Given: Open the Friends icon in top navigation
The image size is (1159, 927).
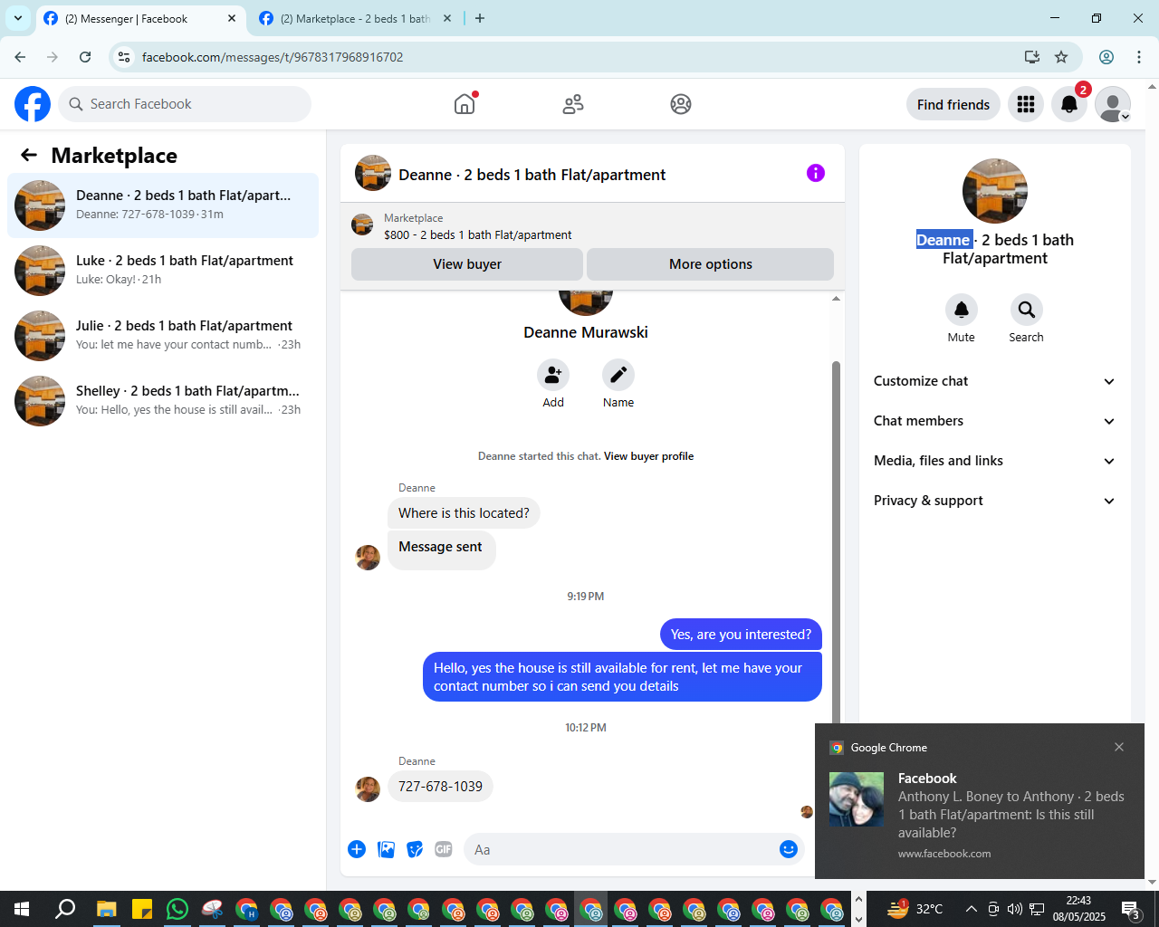Looking at the screenshot, I should pyautogui.click(x=573, y=104).
